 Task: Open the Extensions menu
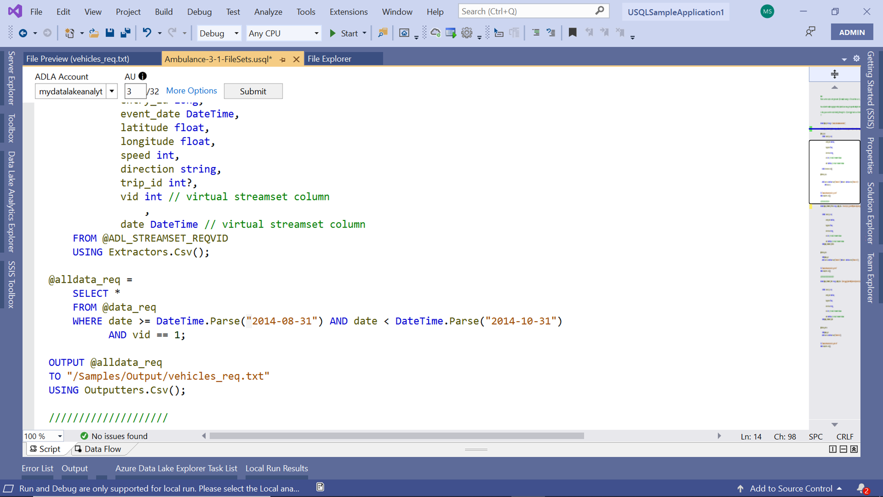pyautogui.click(x=348, y=12)
